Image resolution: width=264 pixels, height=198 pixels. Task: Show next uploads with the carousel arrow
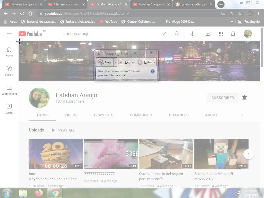point(249,154)
